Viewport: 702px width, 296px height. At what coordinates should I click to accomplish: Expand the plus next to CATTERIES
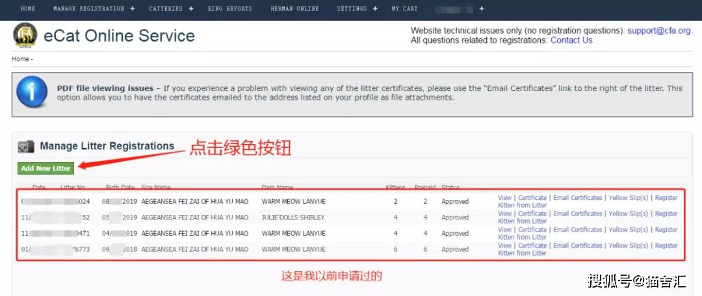pyautogui.click(x=191, y=8)
